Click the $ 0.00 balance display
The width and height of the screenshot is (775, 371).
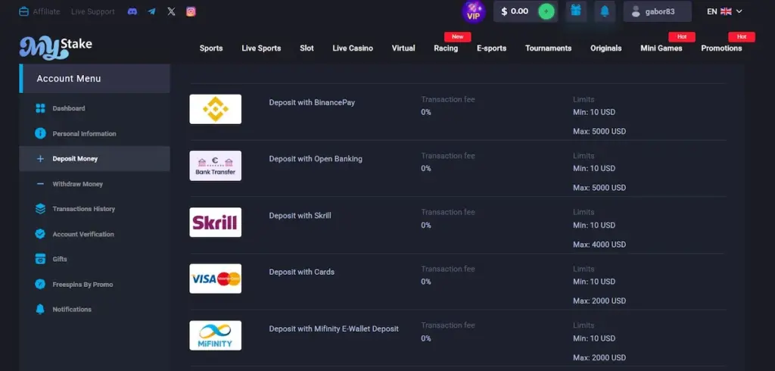coord(515,11)
